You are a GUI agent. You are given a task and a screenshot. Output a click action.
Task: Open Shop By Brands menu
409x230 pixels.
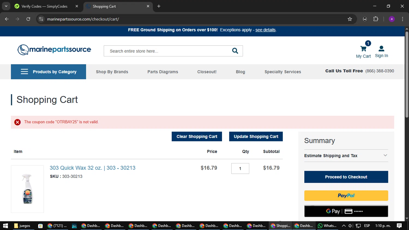point(112,72)
